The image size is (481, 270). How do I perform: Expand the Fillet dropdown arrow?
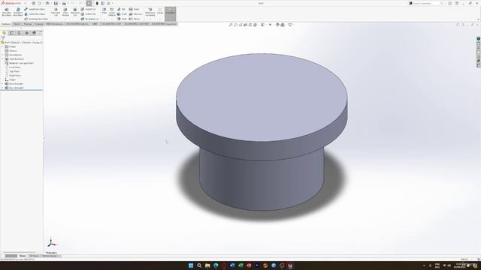pos(104,19)
